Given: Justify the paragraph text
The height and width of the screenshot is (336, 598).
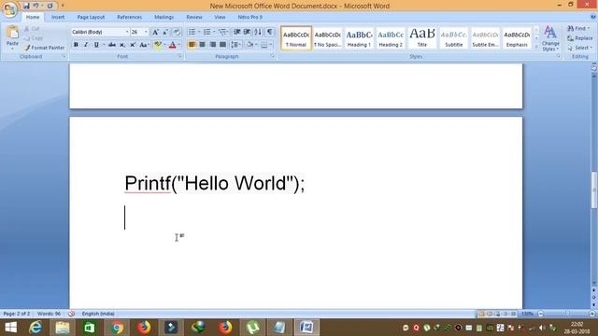Looking at the screenshot, I should click(x=222, y=45).
